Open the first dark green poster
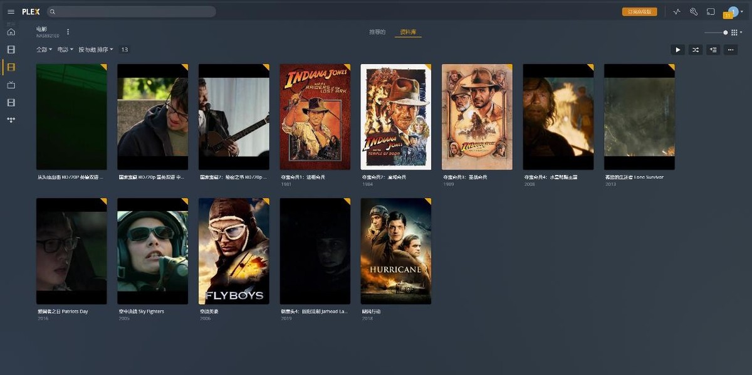The image size is (752, 375). tap(71, 117)
